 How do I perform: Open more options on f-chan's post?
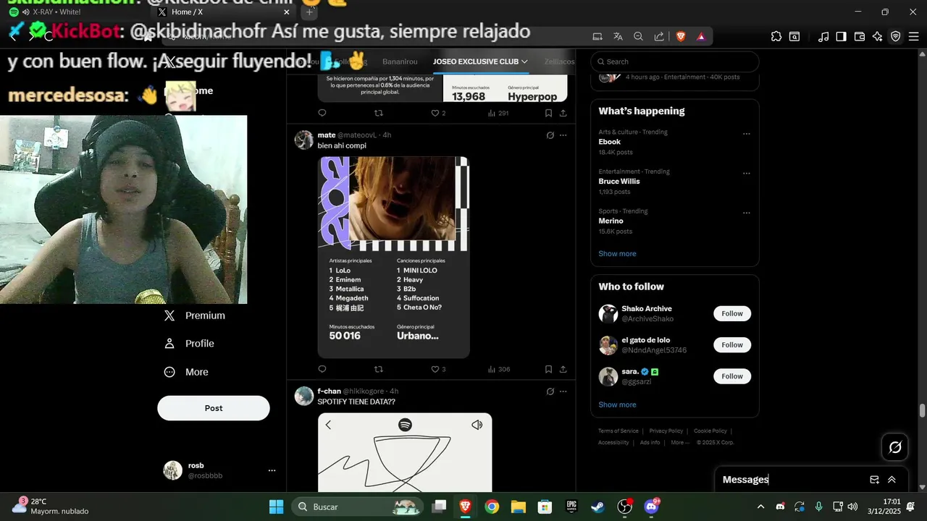(x=563, y=391)
